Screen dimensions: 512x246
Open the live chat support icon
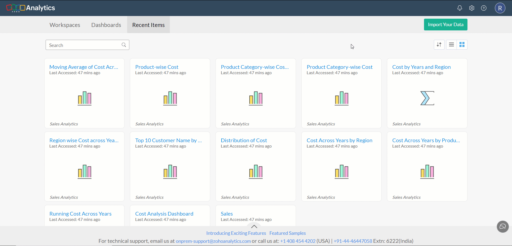click(x=503, y=227)
